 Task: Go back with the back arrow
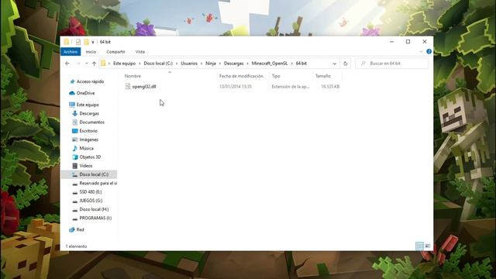pyautogui.click(x=67, y=64)
